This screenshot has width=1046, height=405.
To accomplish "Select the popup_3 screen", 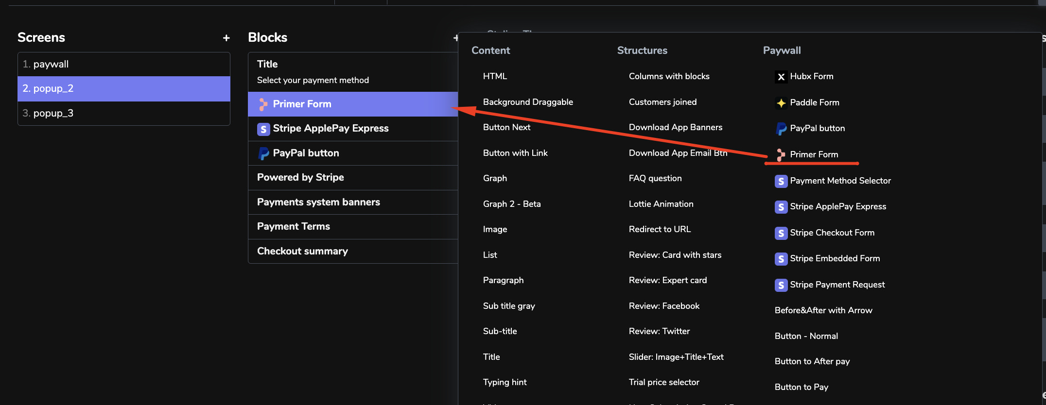I will [124, 113].
